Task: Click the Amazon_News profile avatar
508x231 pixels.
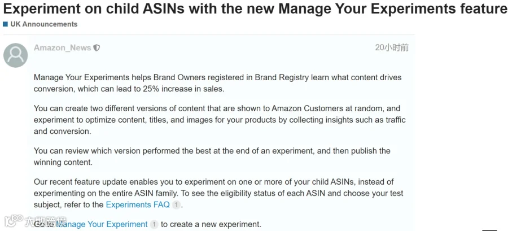Action: coord(16,55)
